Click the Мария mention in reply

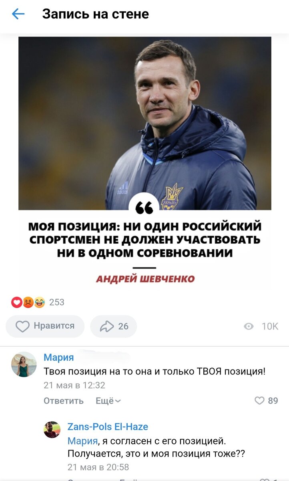point(82,441)
